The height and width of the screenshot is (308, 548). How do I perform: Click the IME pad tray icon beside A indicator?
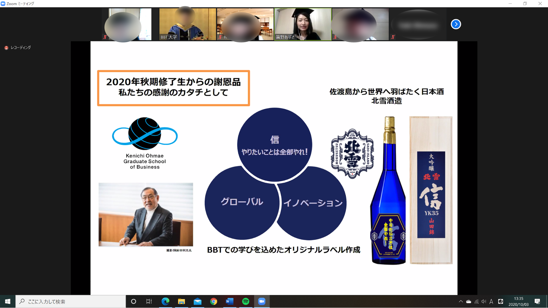point(501,301)
